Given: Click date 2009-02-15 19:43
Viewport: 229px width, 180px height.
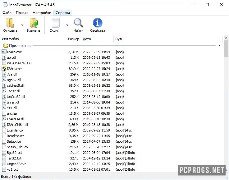Looking at the screenshot, I should point(96,58).
